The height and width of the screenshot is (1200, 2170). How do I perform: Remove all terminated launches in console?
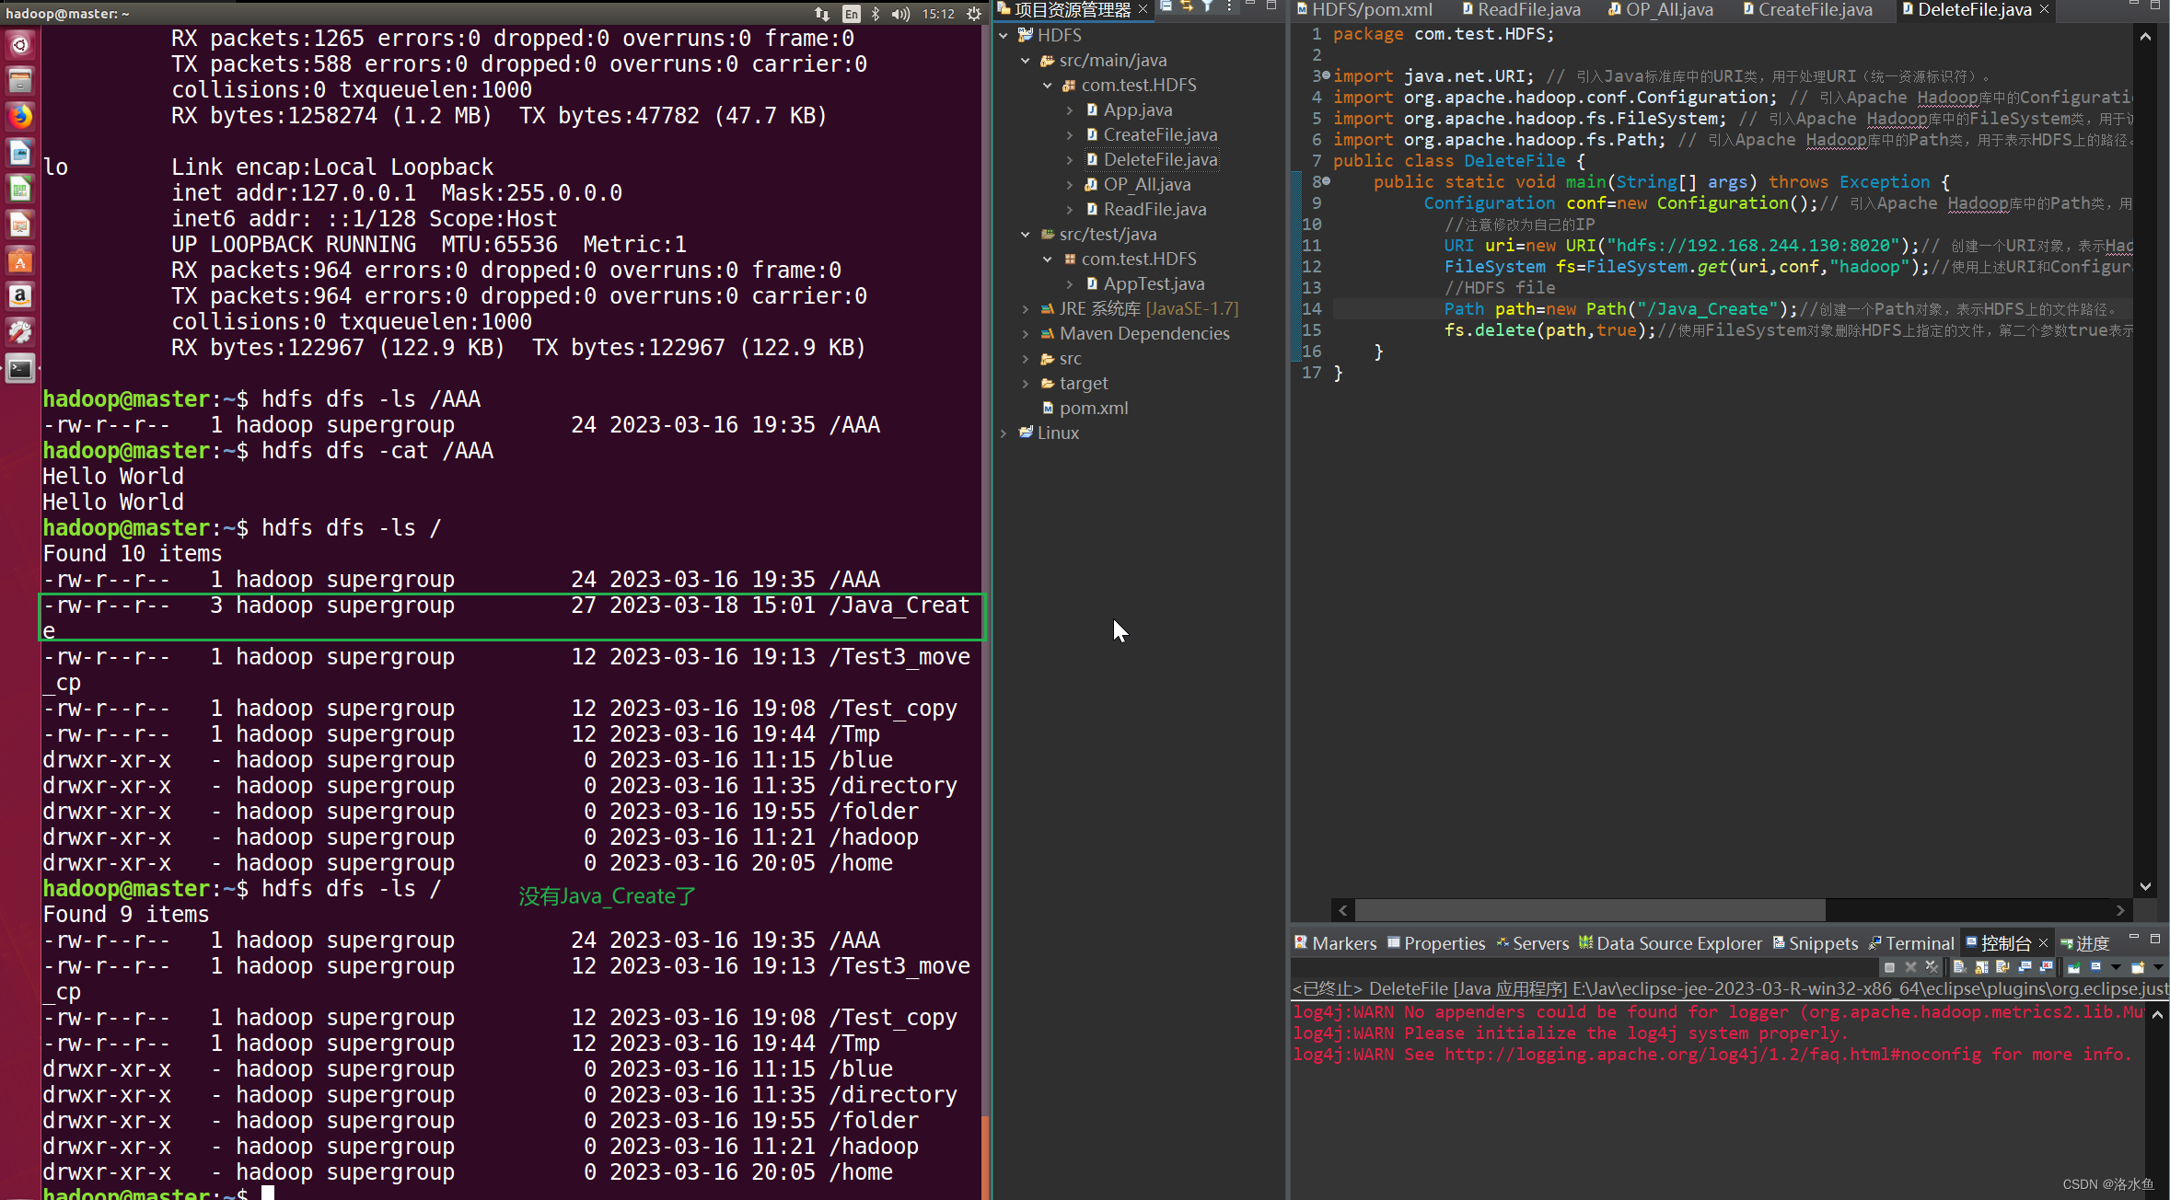1932,967
